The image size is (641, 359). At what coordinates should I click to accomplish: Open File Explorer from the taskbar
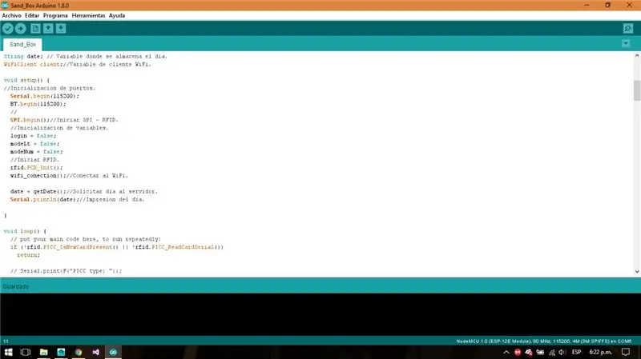(44, 352)
